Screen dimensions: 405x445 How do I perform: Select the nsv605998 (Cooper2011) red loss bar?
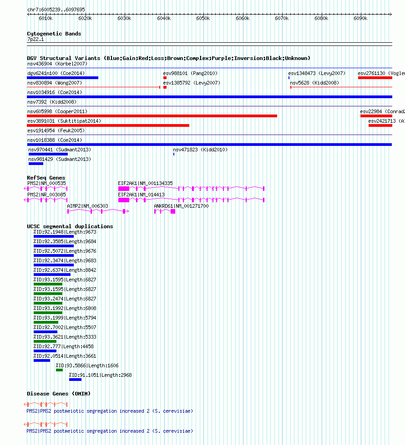point(152,116)
